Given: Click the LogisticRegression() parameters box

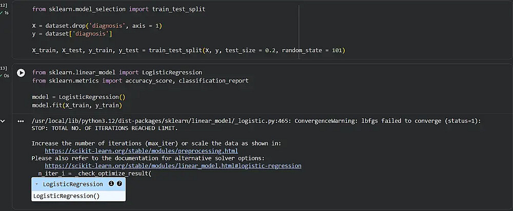Looking at the screenshot, I should 67,196.
